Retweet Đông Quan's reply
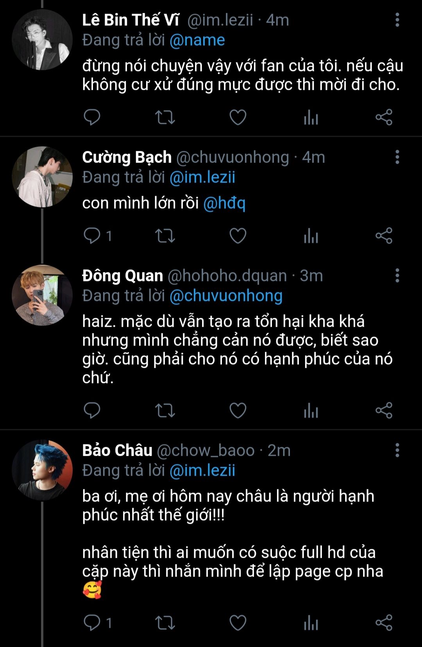The image size is (422, 647). (x=165, y=410)
